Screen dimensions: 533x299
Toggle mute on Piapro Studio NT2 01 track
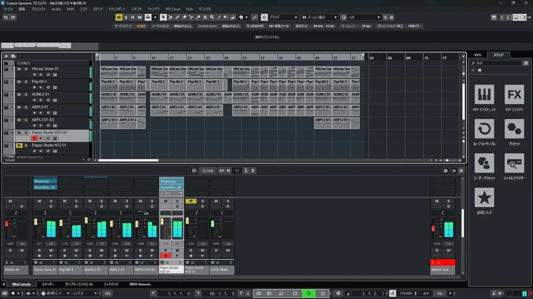[x=19, y=145]
